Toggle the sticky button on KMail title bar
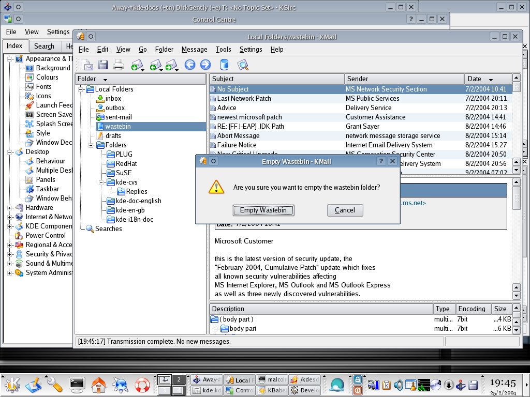Screen dimensions: 530x397 coord(91,37)
